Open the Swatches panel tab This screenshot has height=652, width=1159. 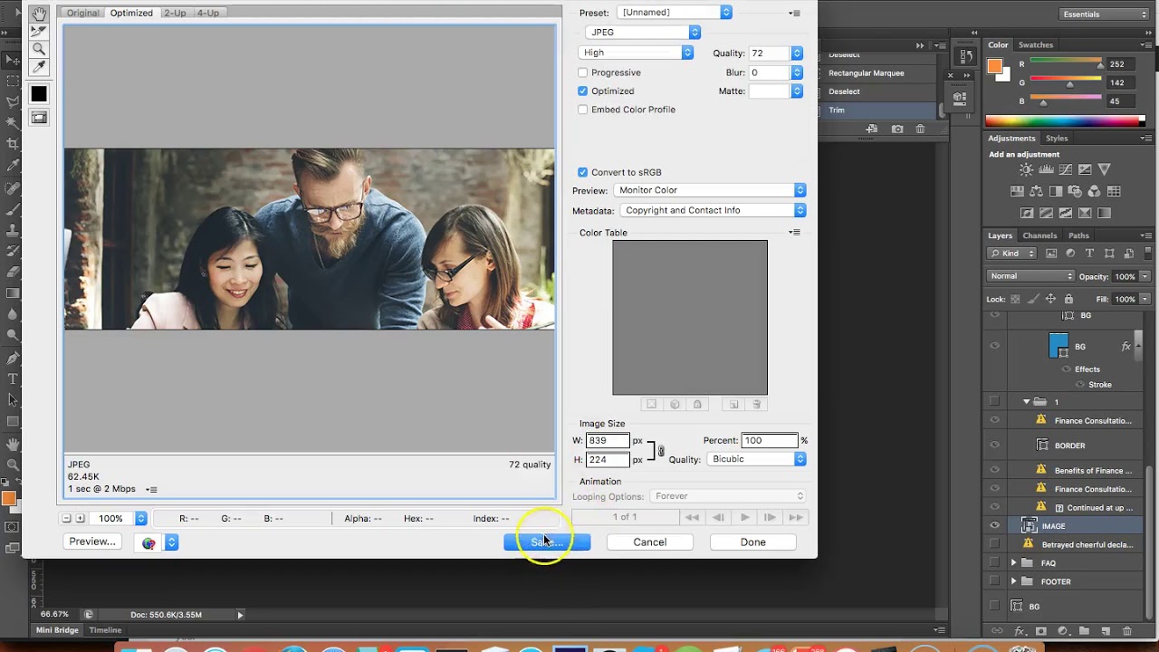tap(1036, 44)
